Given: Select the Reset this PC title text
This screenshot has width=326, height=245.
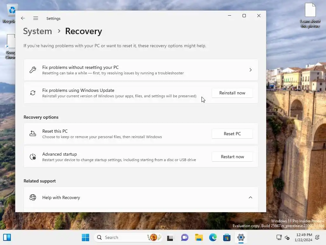Looking at the screenshot, I should [55, 131].
